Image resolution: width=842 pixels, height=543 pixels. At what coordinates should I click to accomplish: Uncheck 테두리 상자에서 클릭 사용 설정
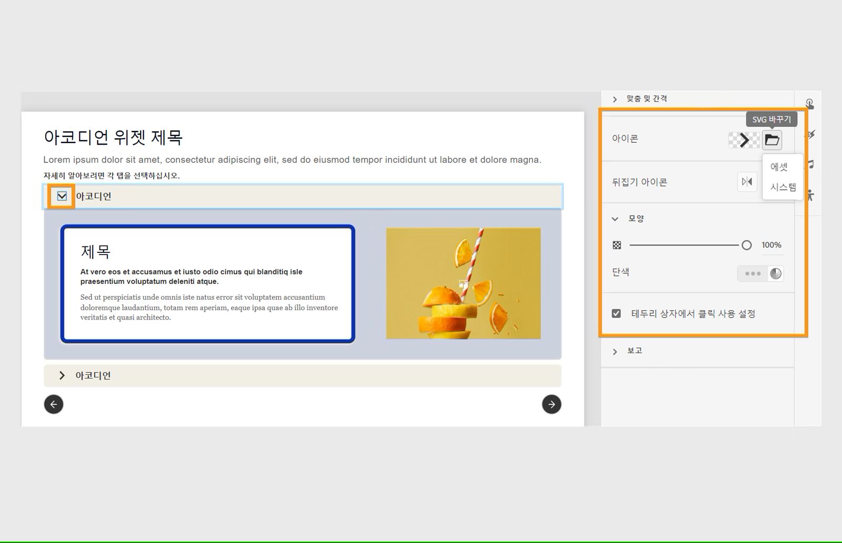615,313
